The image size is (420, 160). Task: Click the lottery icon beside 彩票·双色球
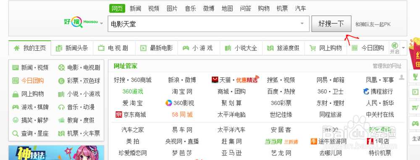click(x=61, y=81)
